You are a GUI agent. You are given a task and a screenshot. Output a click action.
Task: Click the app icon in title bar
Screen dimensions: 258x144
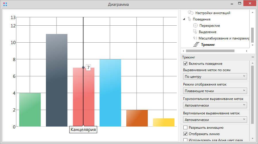(x=5, y=4)
